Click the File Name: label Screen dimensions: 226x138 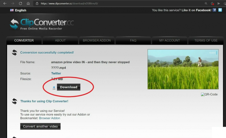click(x=28, y=62)
